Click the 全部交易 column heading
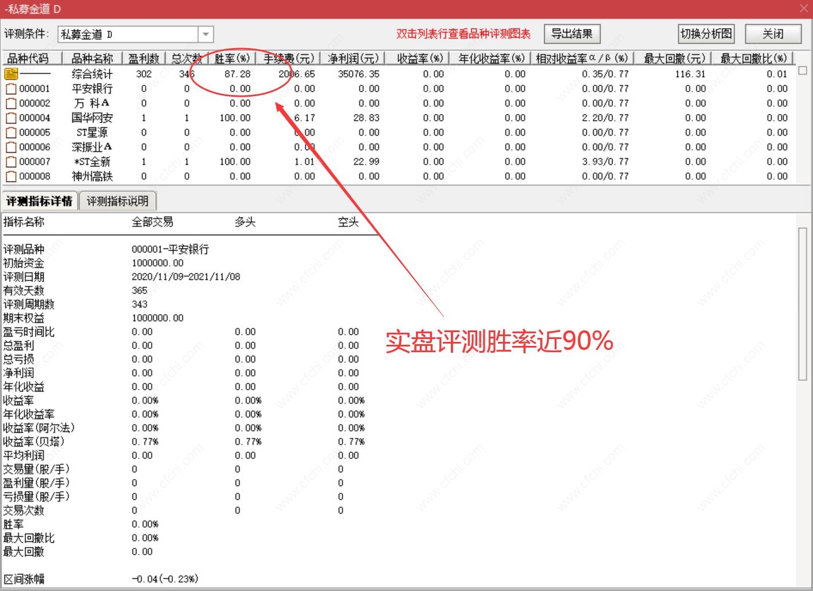Viewport: 813px width, 591px height. pos(152,222)
